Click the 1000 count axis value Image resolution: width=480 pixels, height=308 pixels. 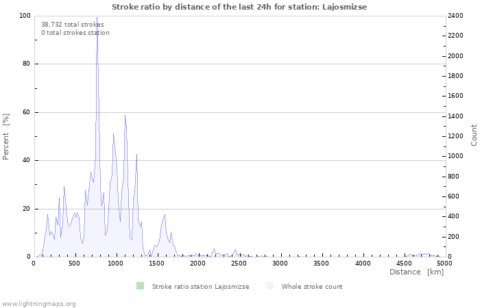coord(455,156)
